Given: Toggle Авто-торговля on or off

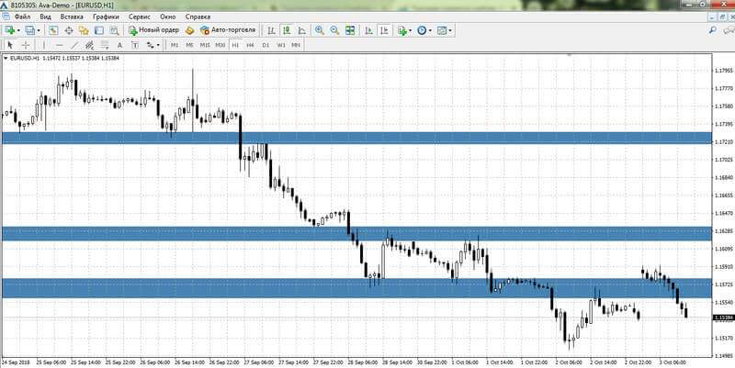Looking at the screenshot, I should pos(228,30).
